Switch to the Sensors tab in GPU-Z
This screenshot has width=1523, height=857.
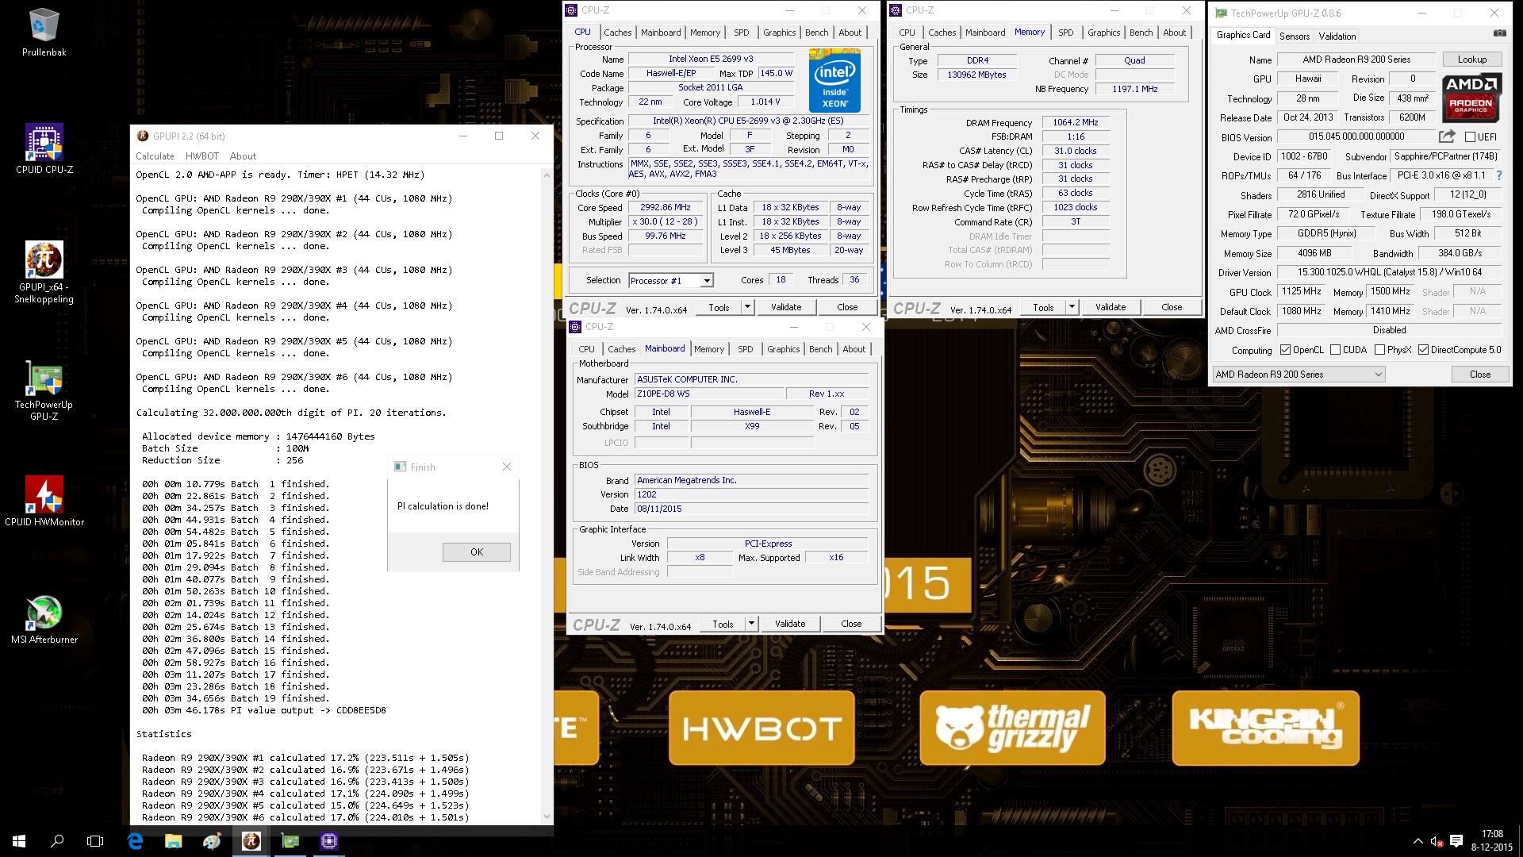(1295, 36)
